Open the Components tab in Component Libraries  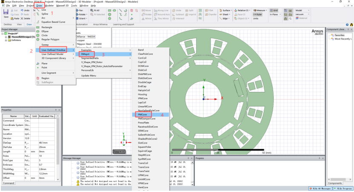(335, 183)
